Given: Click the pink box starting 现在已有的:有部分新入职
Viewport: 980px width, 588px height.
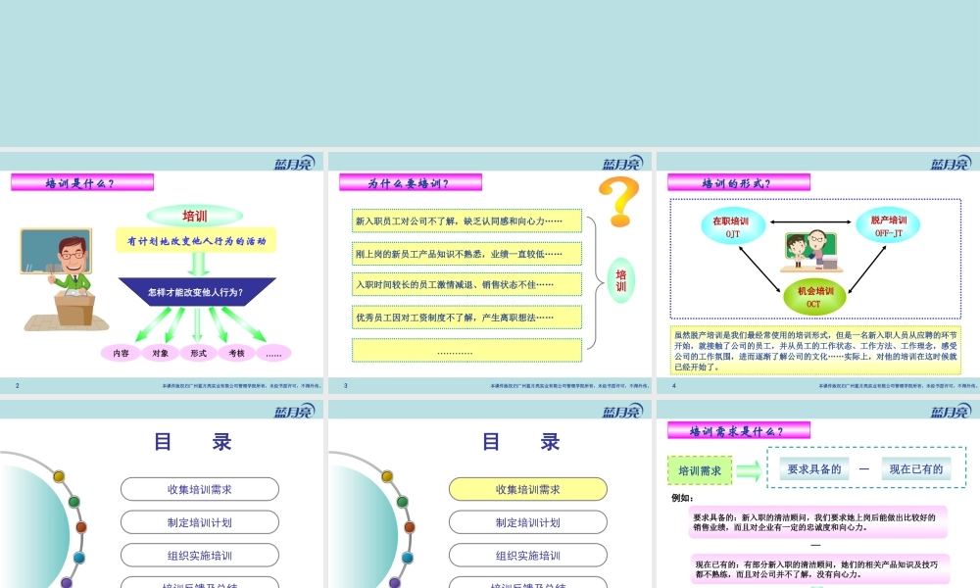Looking at the screenshot, I should click(x=820, y=569).
